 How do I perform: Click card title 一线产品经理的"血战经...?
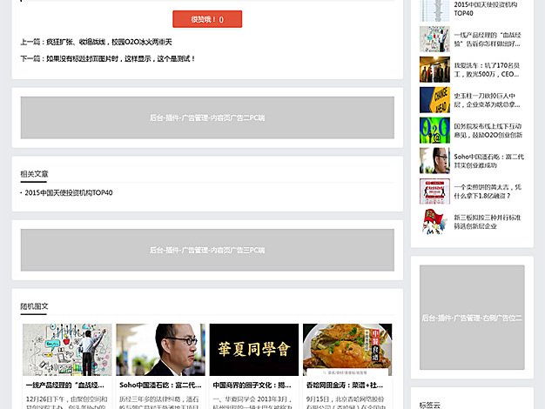[65, 385]
